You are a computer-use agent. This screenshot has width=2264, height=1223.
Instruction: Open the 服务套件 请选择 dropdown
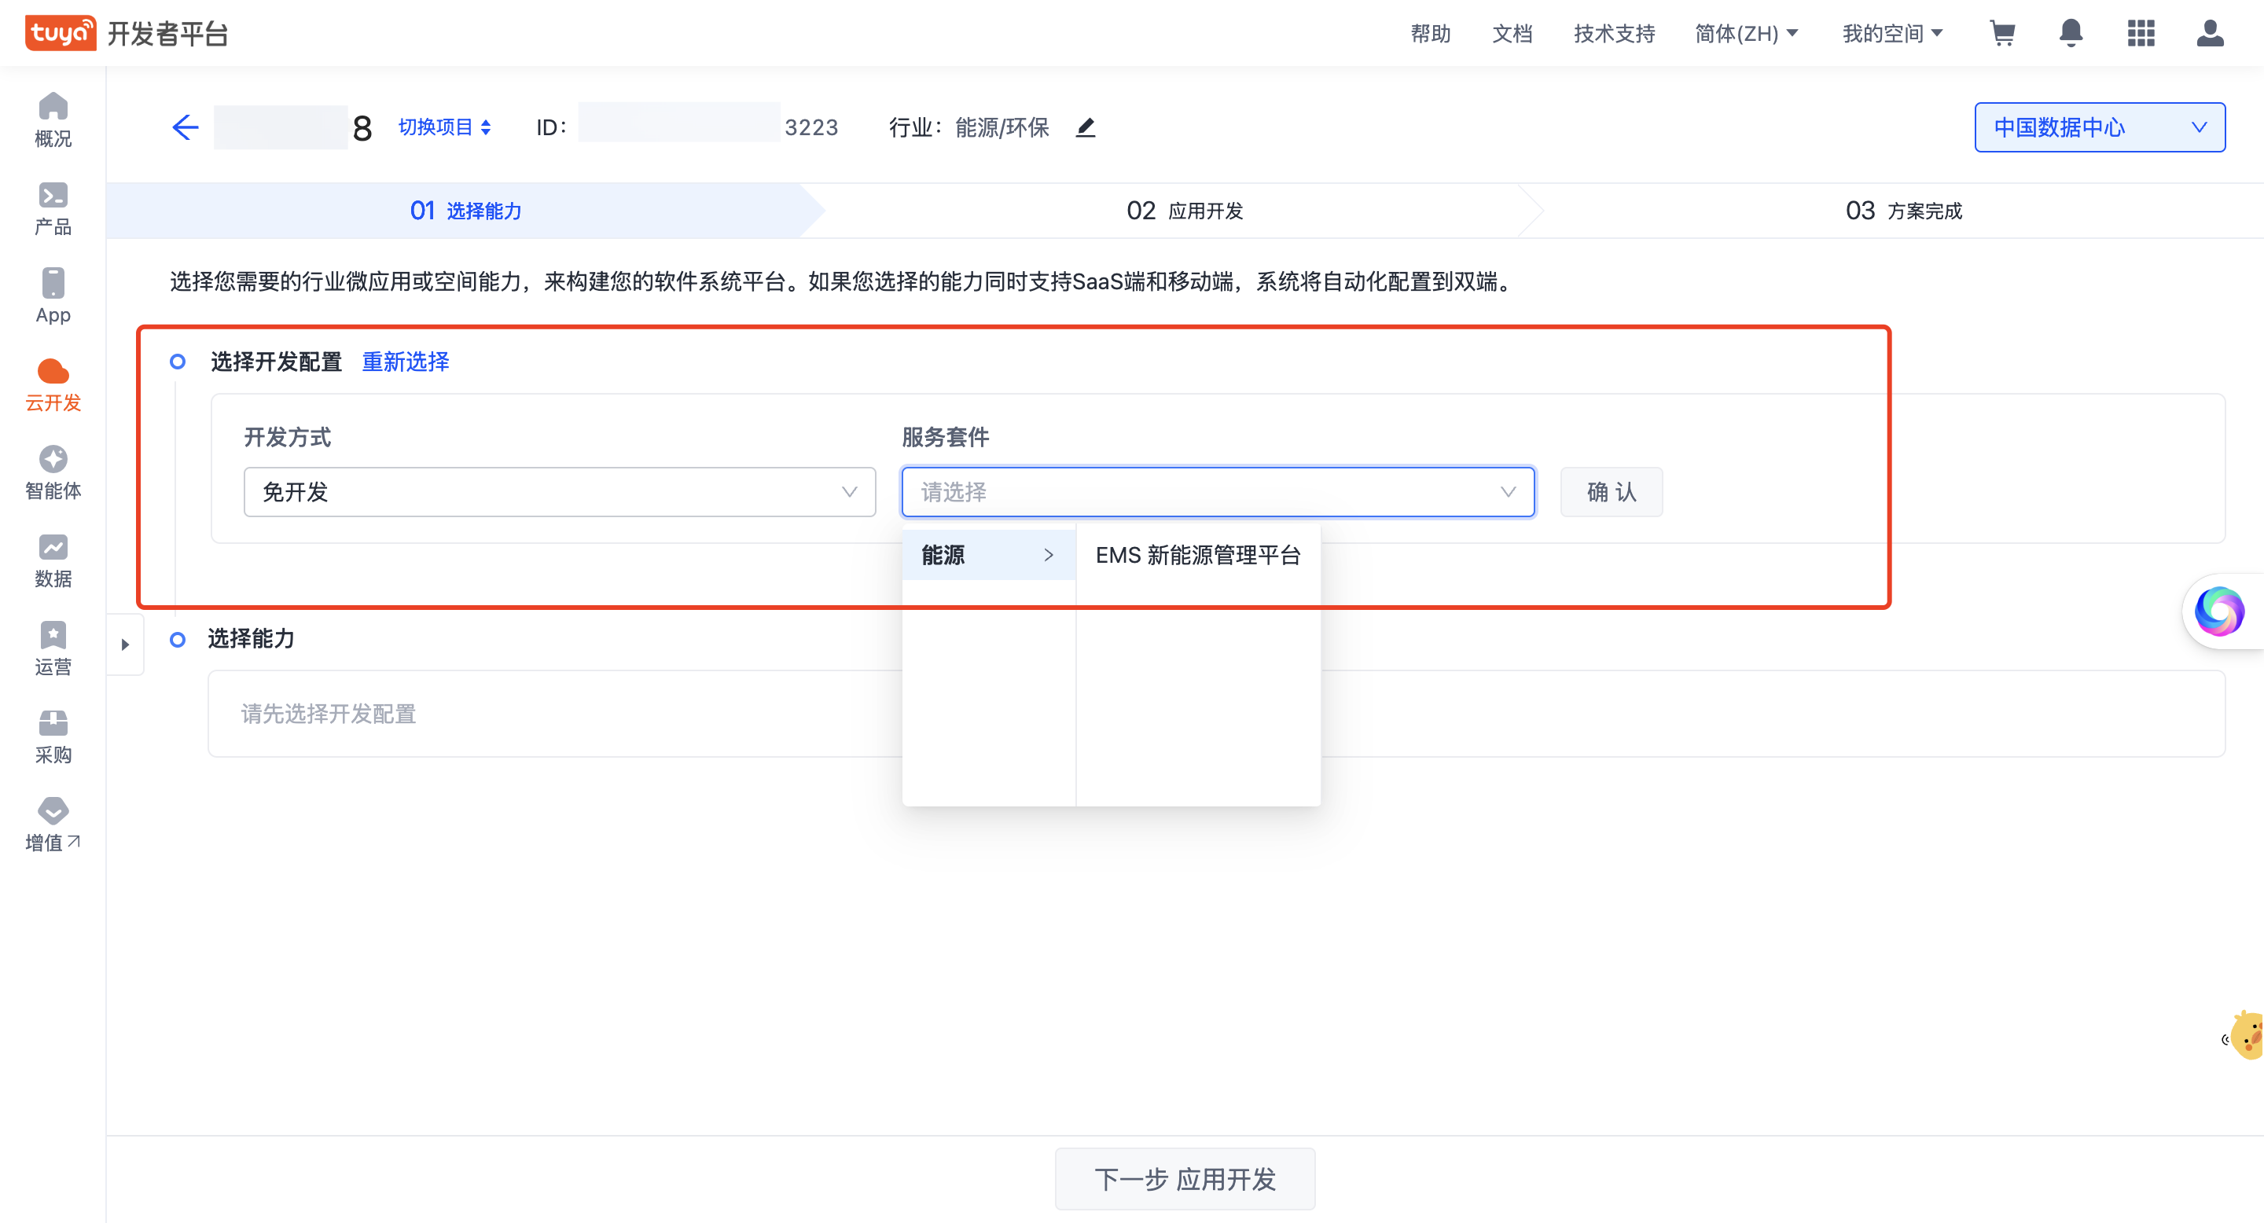[1217, 492]
